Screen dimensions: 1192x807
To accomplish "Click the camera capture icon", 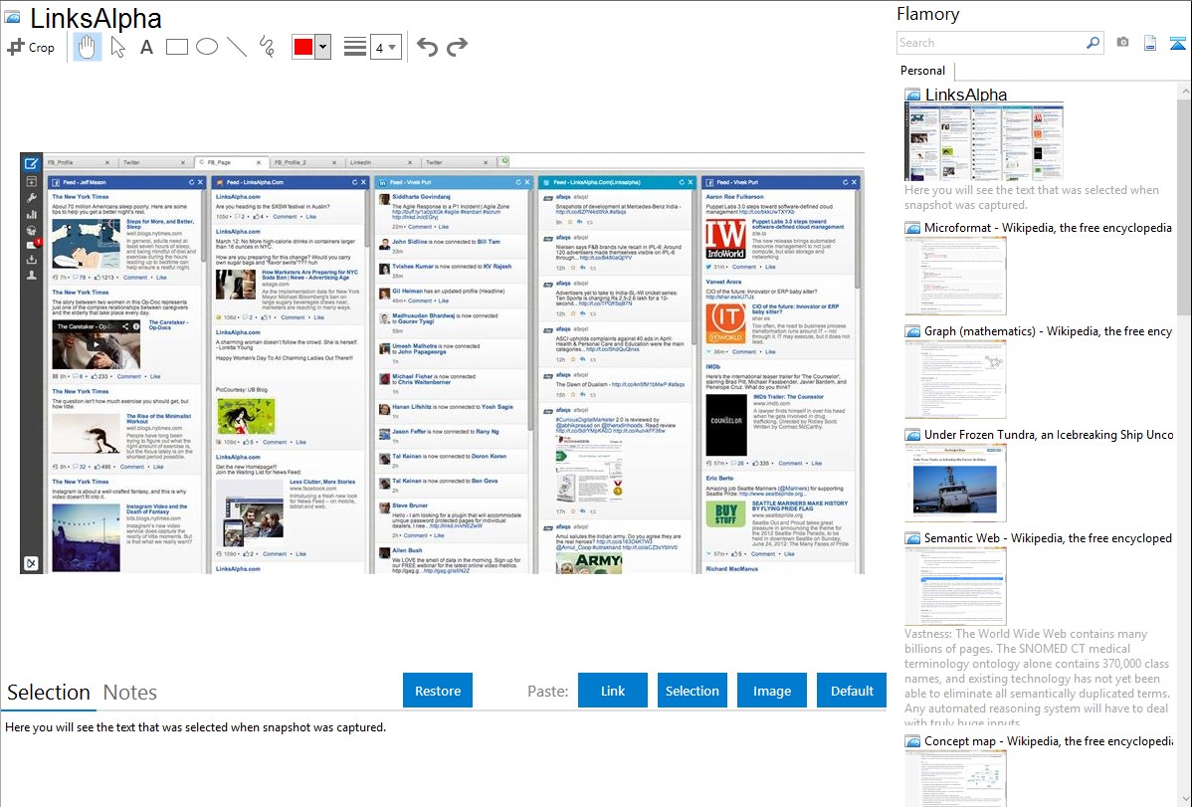I will pos(1122,43).
